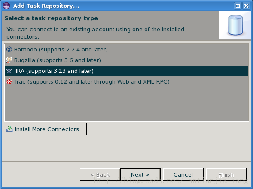Viewport: 253px width, 189px height.
Task: Open Install More Connectors dialog
Action: pos(45,129)
